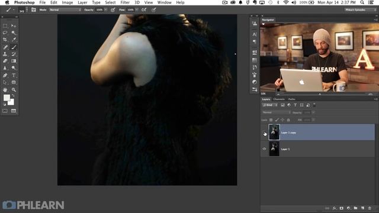Click the foreground color swatch
The width and height of the screenshot is (379, 213).
pyautogui.click(x=7, y=98)
